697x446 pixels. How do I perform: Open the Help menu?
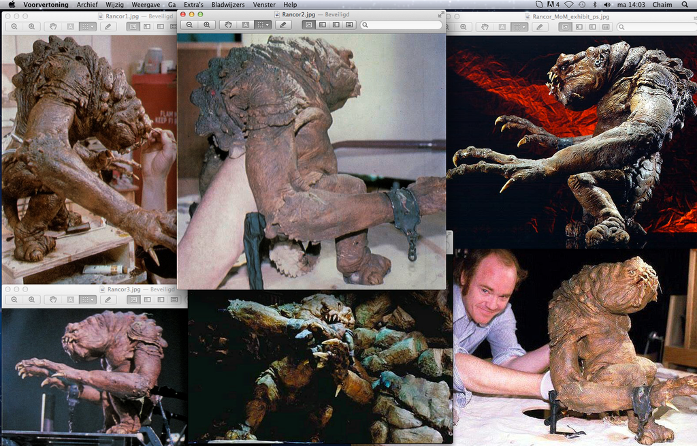click(290, 5)
